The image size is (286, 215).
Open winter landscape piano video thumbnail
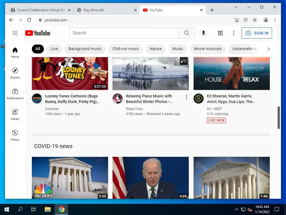[x=151, y=73]
